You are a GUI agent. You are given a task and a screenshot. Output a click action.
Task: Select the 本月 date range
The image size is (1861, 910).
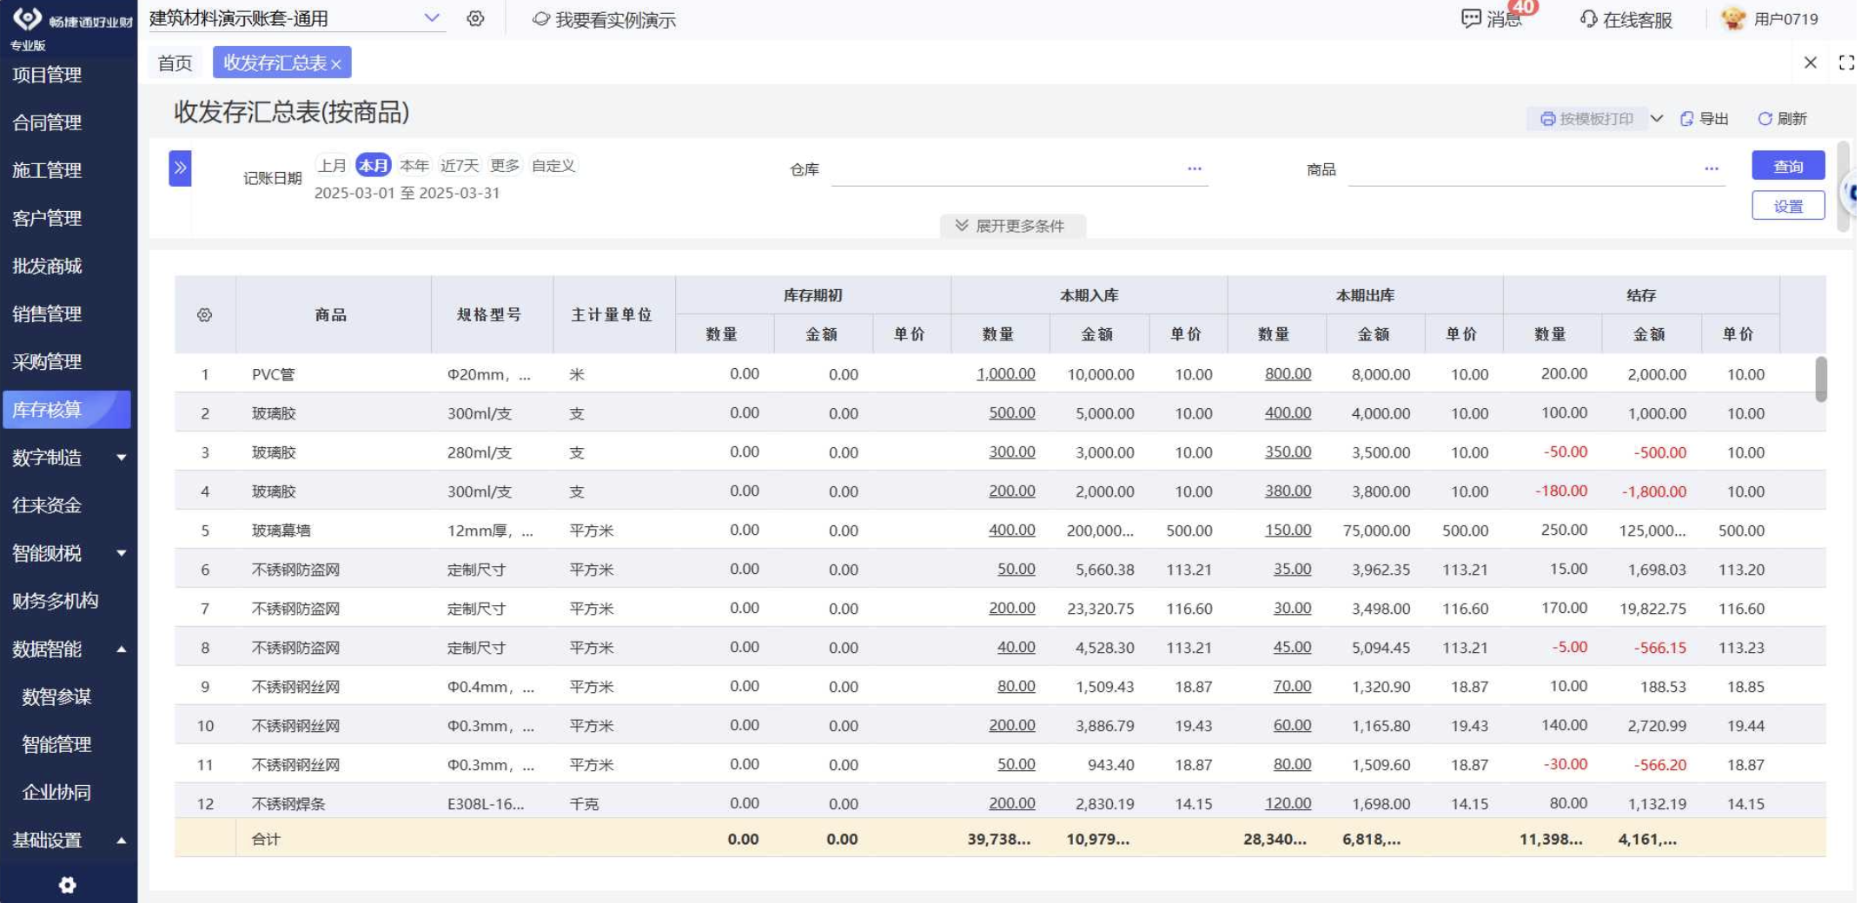(374, 166)
